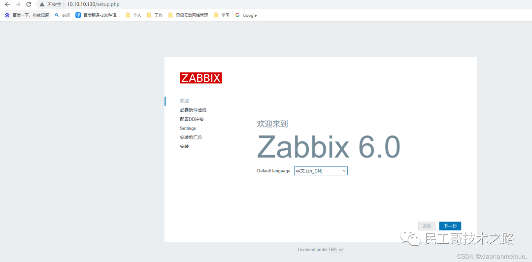Click the ZABBIX logo
Viewport: 532px width, 262px height.
[x=200, y=78]
